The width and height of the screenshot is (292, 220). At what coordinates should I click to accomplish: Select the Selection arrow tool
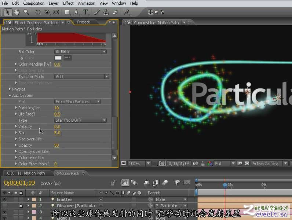pos(8,12)
